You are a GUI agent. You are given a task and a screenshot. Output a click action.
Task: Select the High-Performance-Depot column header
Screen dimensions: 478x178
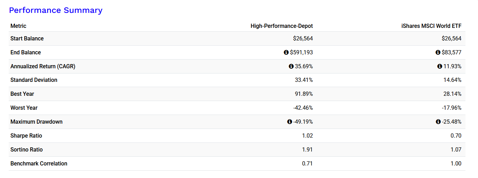point(282,26)
